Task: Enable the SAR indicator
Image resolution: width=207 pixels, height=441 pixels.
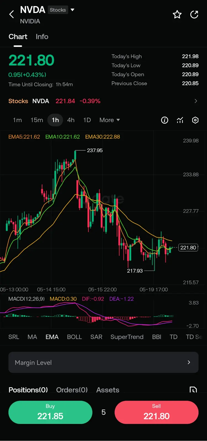Action: [96, 337]
